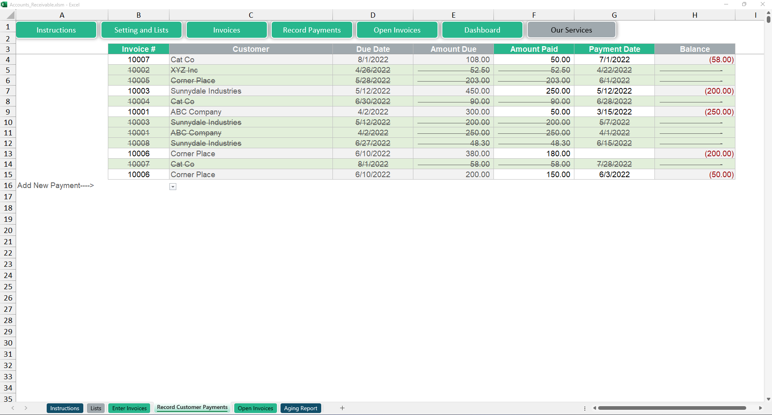Viewport: 772px width, 415px height.
Task: Click horizontal scrollbar right arrow
Action: click(x=760, y=408)
